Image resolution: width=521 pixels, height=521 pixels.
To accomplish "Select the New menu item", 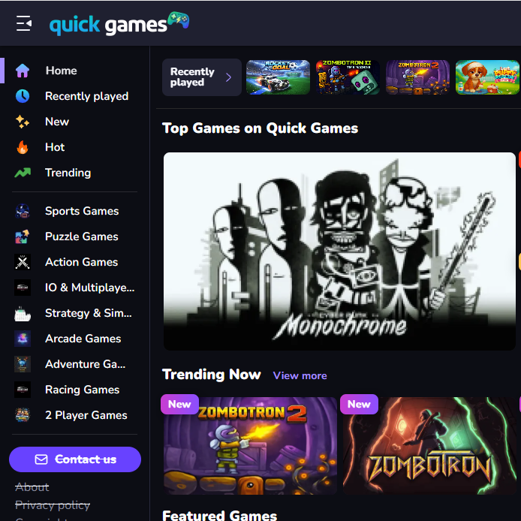I will [x=57, y=122].
